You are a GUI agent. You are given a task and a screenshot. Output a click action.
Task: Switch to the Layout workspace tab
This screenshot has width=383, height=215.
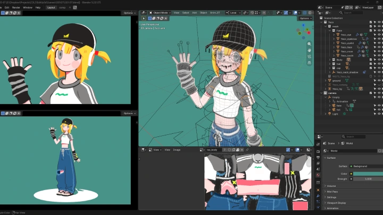[x=51, y=7]
